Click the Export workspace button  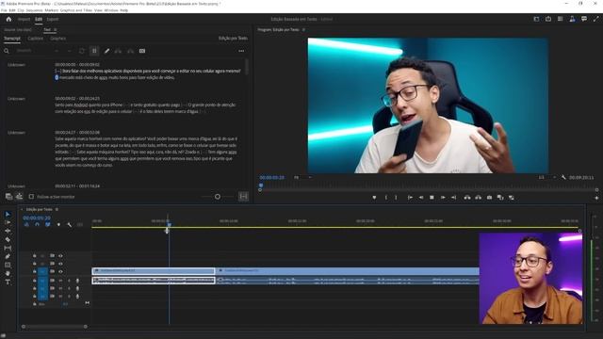tap(53, 19)
